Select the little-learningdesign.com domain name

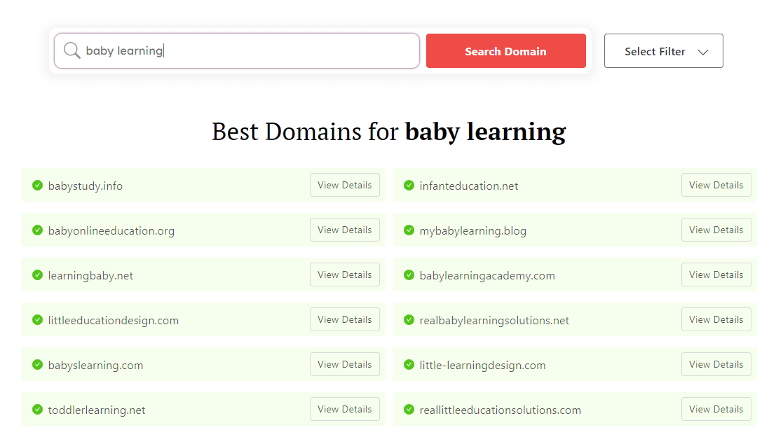[x=482, y=366]
